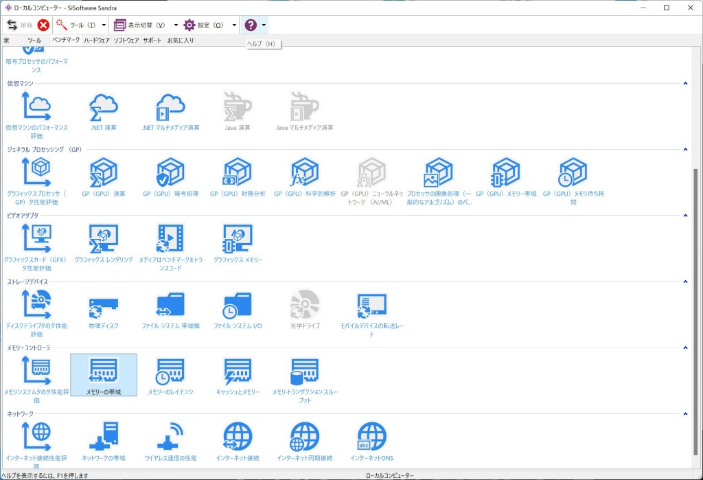Collapse the 仮想マシン section
This screenshot has height=480, width=703.
tap(684, 84)
